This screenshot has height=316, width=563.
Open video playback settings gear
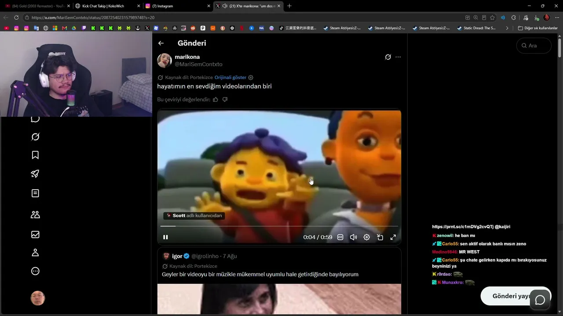[366, 237]
